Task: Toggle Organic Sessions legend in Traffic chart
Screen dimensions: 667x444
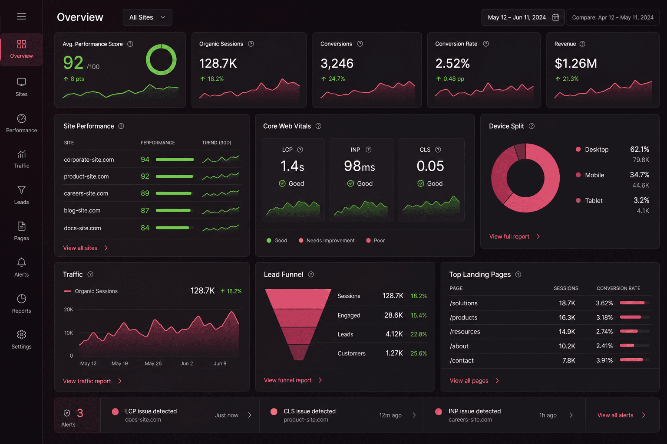Action: (91, 291)
